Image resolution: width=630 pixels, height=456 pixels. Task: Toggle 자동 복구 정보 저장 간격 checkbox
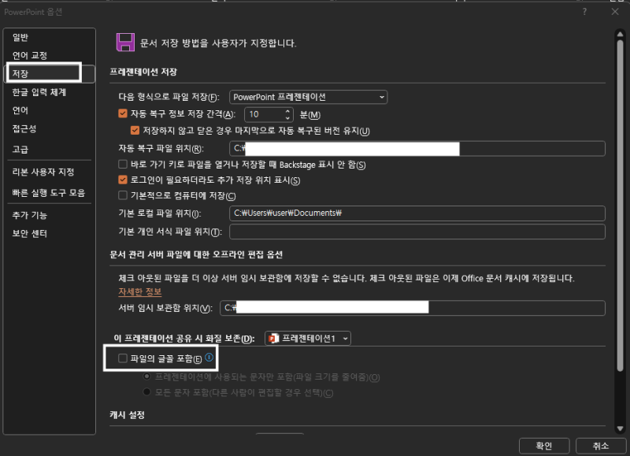[x=123, y=113]
